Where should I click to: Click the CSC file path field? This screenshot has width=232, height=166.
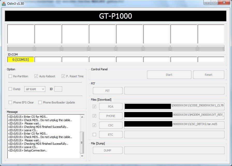174,125
